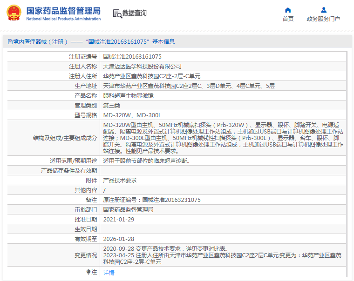Click the 产品储存条件及有效期 label
Screen dimensions: 354x281
(x=69, y=171)
